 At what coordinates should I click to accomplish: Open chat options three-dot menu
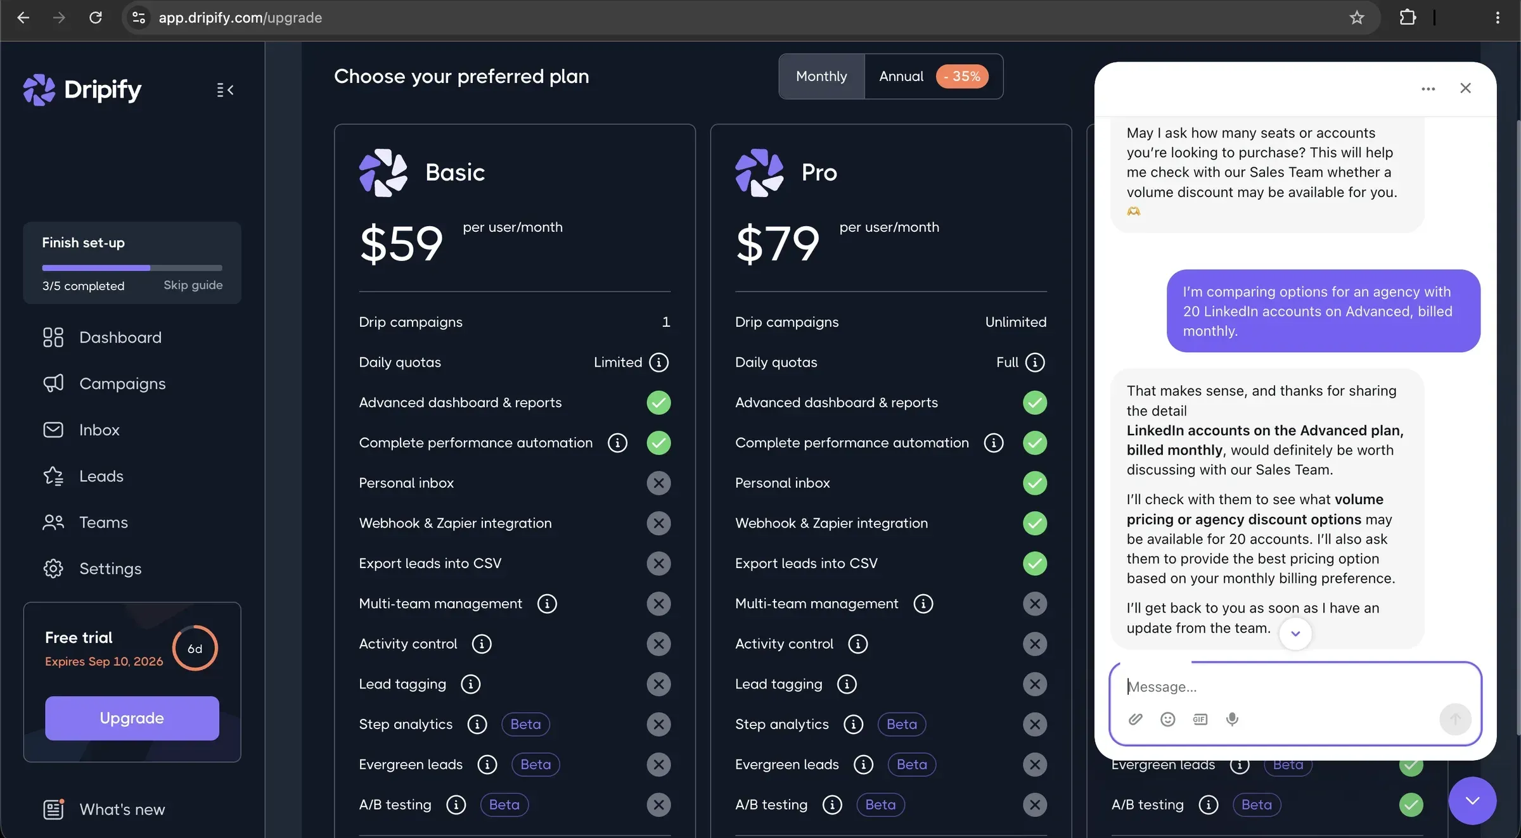click(1428, 89)
